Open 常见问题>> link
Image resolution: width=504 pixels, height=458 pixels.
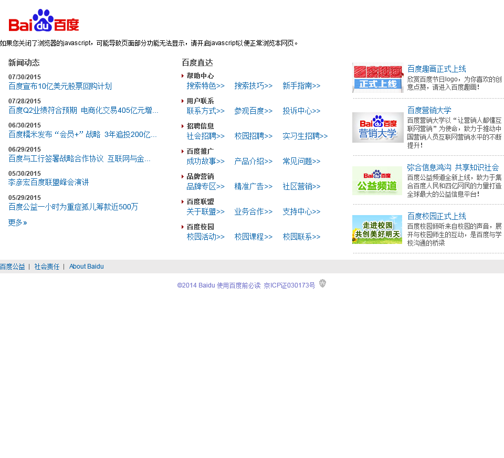[x=301, y=161]
